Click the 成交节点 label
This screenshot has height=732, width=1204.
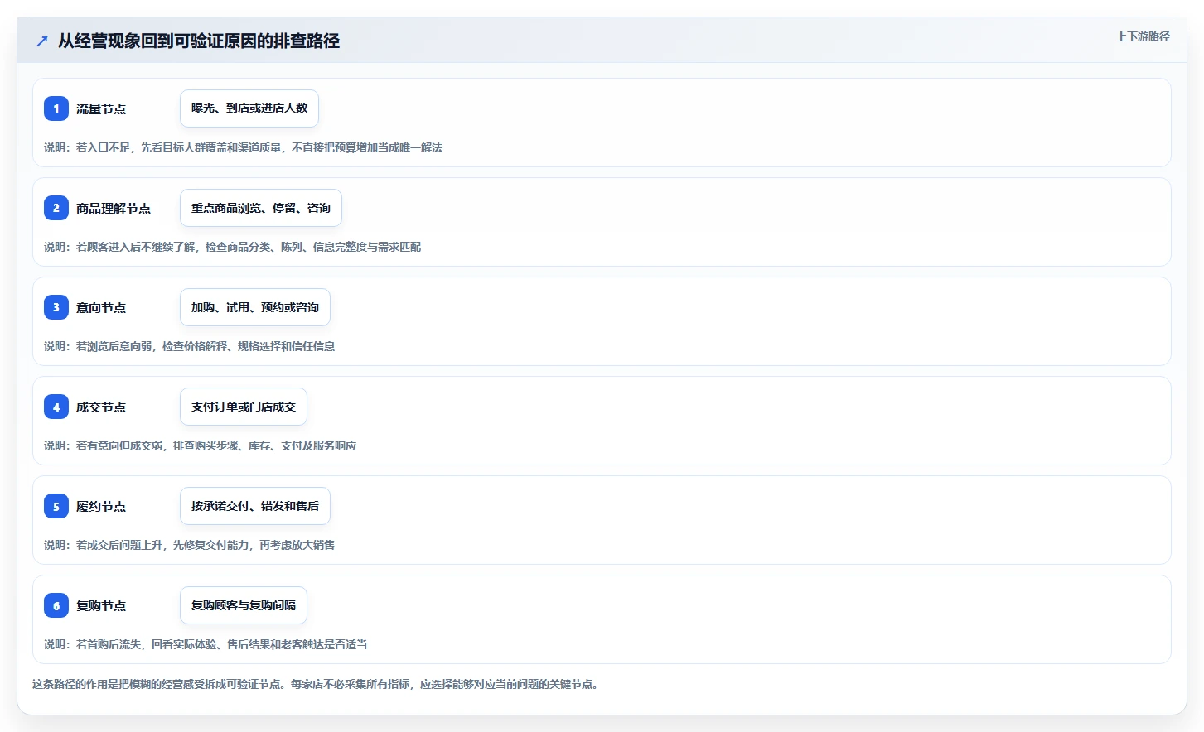point(101,407)
